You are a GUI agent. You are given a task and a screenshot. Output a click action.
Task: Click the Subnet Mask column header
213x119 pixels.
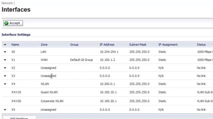pos(138,45)
